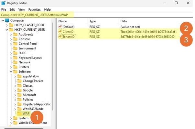This screenshot has width=195, height=129.
Task: Select the Wow6432Node key
Action: click(33, 109)
